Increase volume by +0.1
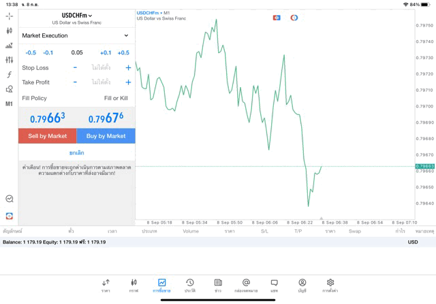Viewport: 436px width, 304px height. pos(106,52)
